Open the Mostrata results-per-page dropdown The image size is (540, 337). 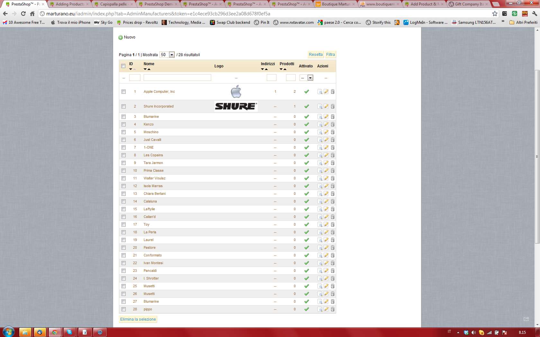tap(167, 55)
